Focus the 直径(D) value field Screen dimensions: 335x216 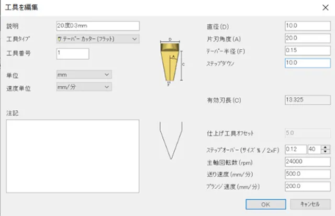(307, 26)
